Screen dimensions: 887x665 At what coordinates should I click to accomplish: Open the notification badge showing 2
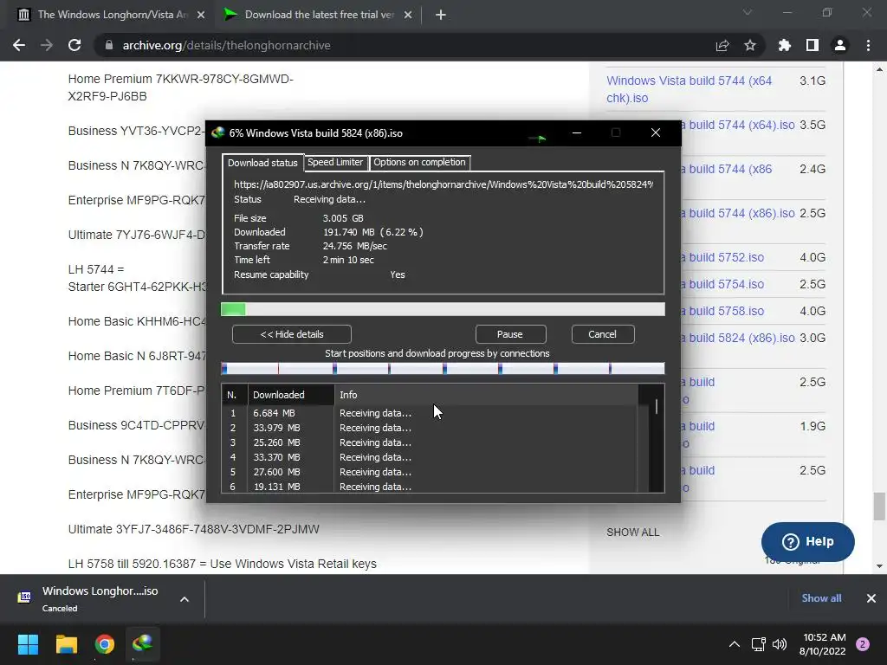pyautogui.click(x=863, y=644)
